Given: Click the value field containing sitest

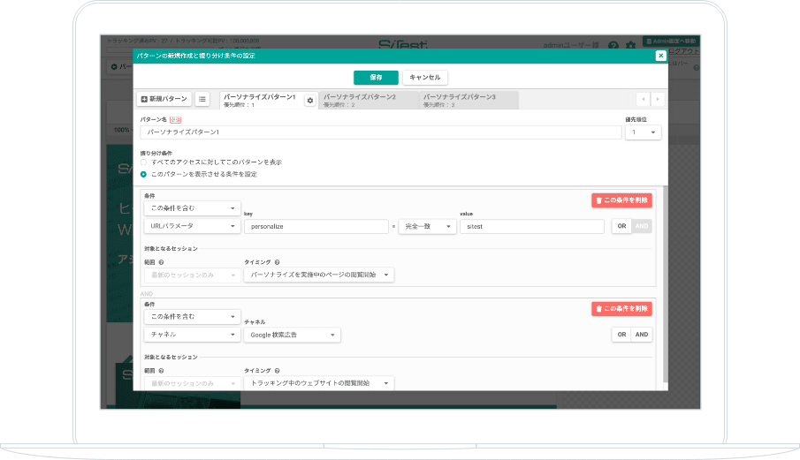Looking at the screenshot, I should point(532,226).
